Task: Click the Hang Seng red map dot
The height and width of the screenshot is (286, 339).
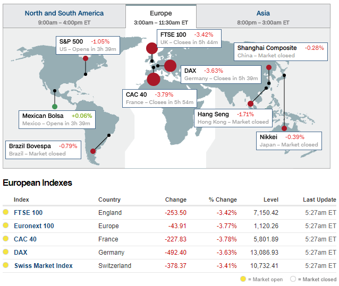Action: coord(250,104)
